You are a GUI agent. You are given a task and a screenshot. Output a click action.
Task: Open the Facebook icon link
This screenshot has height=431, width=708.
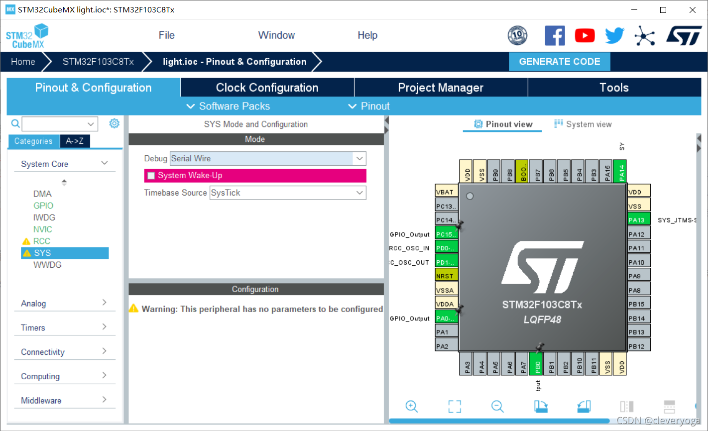coord(555,35)
